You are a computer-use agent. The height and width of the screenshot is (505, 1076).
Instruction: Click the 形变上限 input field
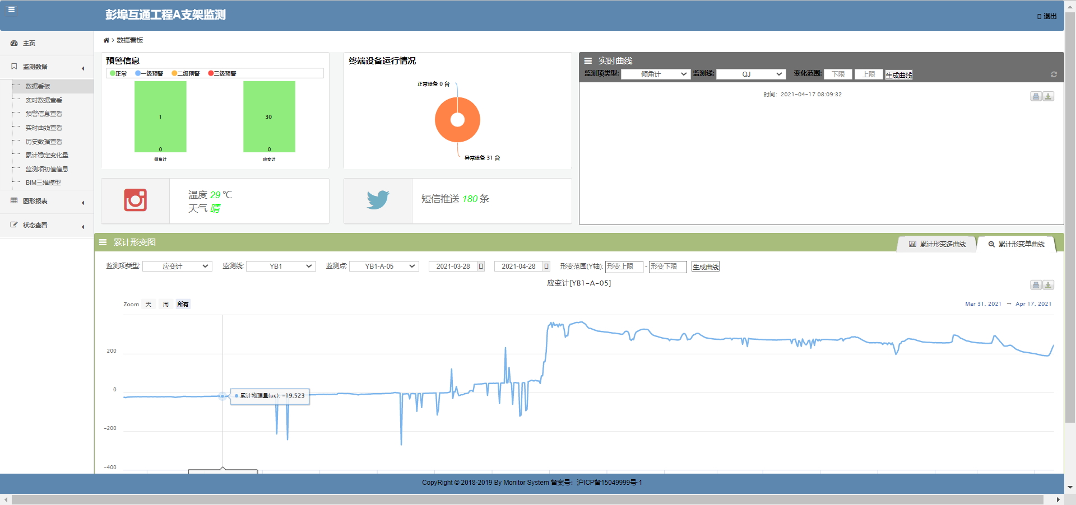coord(624,266)
